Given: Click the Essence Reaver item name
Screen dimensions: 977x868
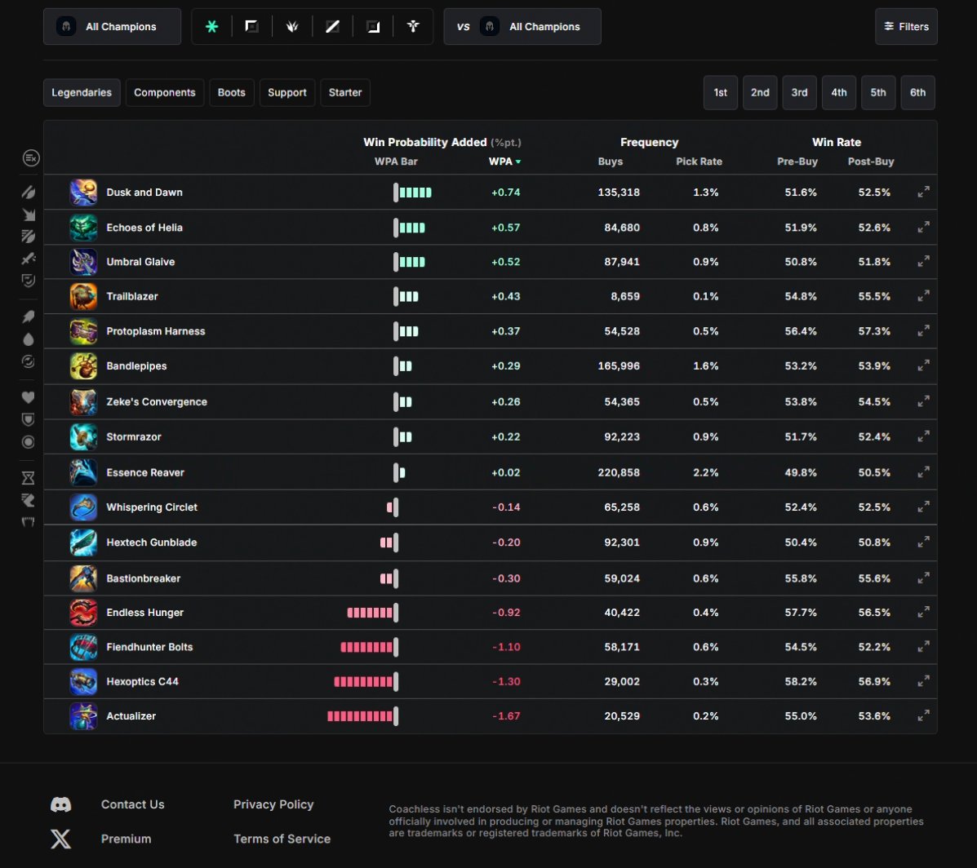Looking at the screenshot, I should pos(145,472).
